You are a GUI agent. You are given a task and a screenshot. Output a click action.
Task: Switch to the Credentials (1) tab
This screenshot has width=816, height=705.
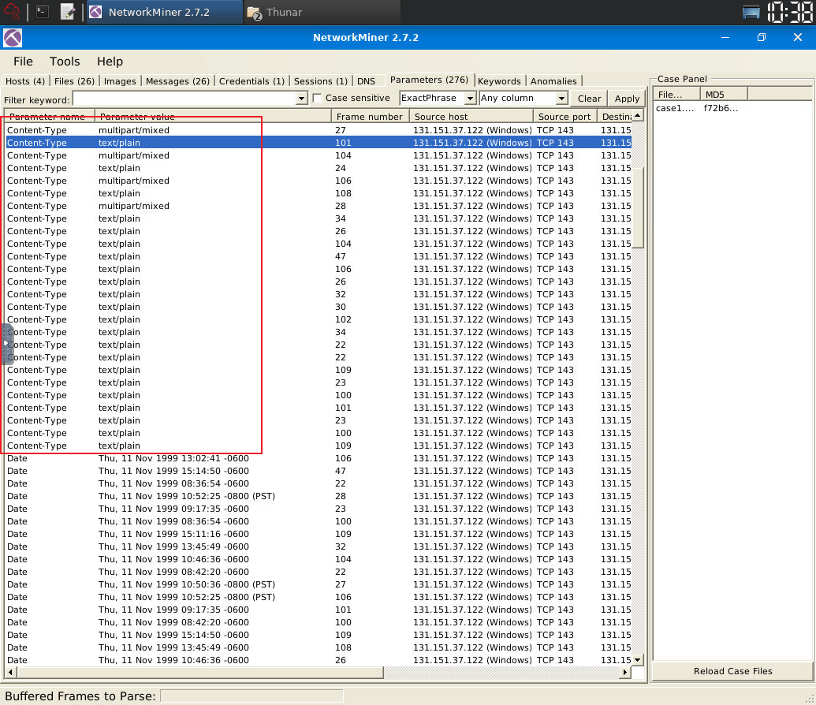click(252, 81)
